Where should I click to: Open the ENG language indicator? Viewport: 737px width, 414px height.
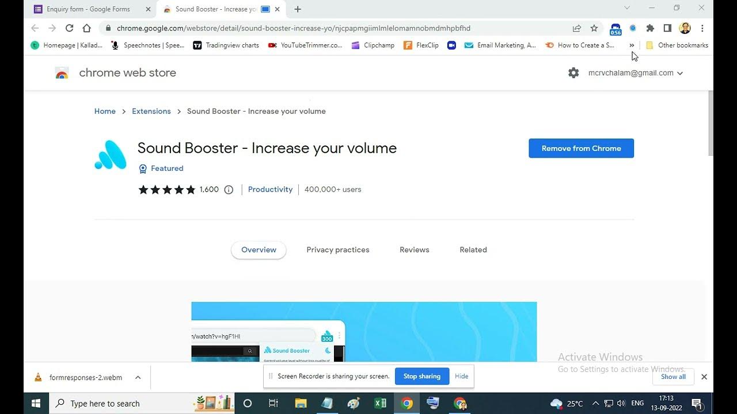click(x=638, y=403)
